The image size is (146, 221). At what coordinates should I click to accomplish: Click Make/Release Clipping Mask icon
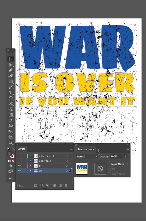(48, 185)
